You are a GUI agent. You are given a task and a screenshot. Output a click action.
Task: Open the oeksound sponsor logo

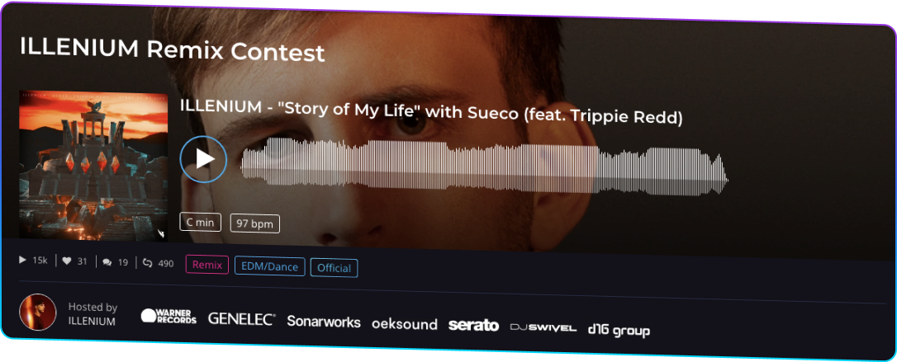(x=405, y=324)
